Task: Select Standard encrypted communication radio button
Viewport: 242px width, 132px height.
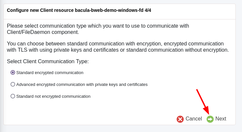Action: [13, 72]
